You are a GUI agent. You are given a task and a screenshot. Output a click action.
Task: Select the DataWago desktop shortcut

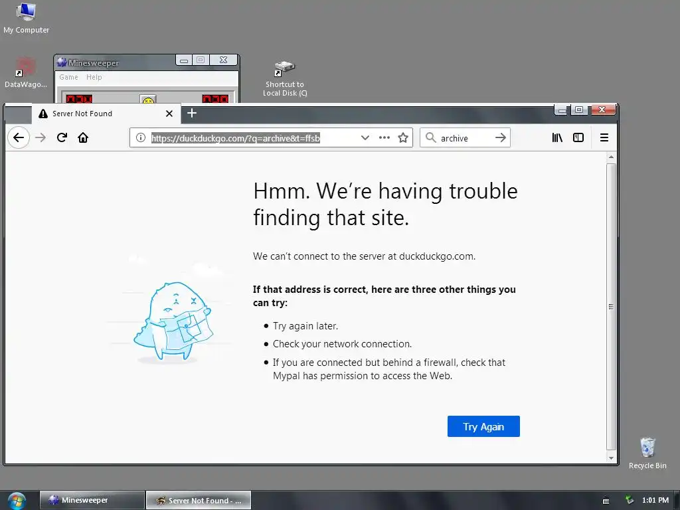click(26, 73)
